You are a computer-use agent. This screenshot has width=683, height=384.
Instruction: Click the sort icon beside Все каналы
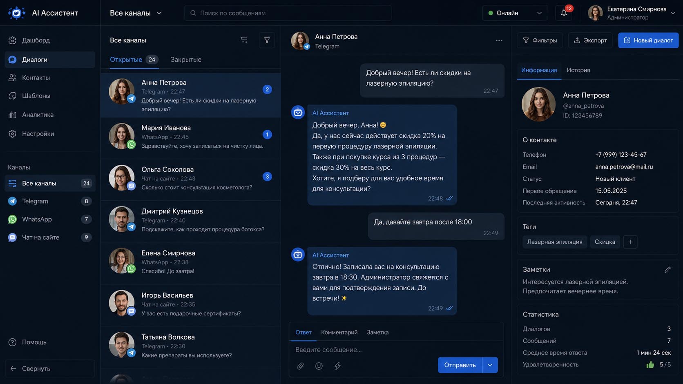pos(244,40)
